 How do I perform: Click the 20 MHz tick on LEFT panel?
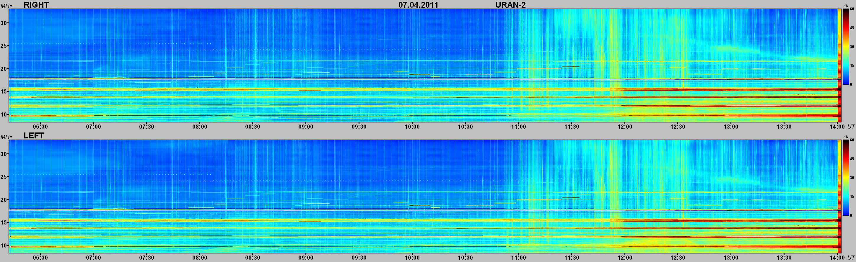click(x=4, y=199)
